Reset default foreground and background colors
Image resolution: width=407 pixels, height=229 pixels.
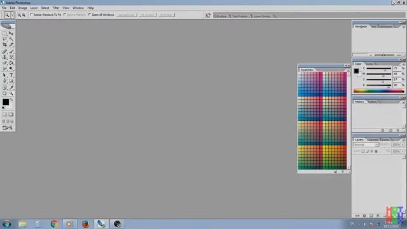[x=3, y=108]
